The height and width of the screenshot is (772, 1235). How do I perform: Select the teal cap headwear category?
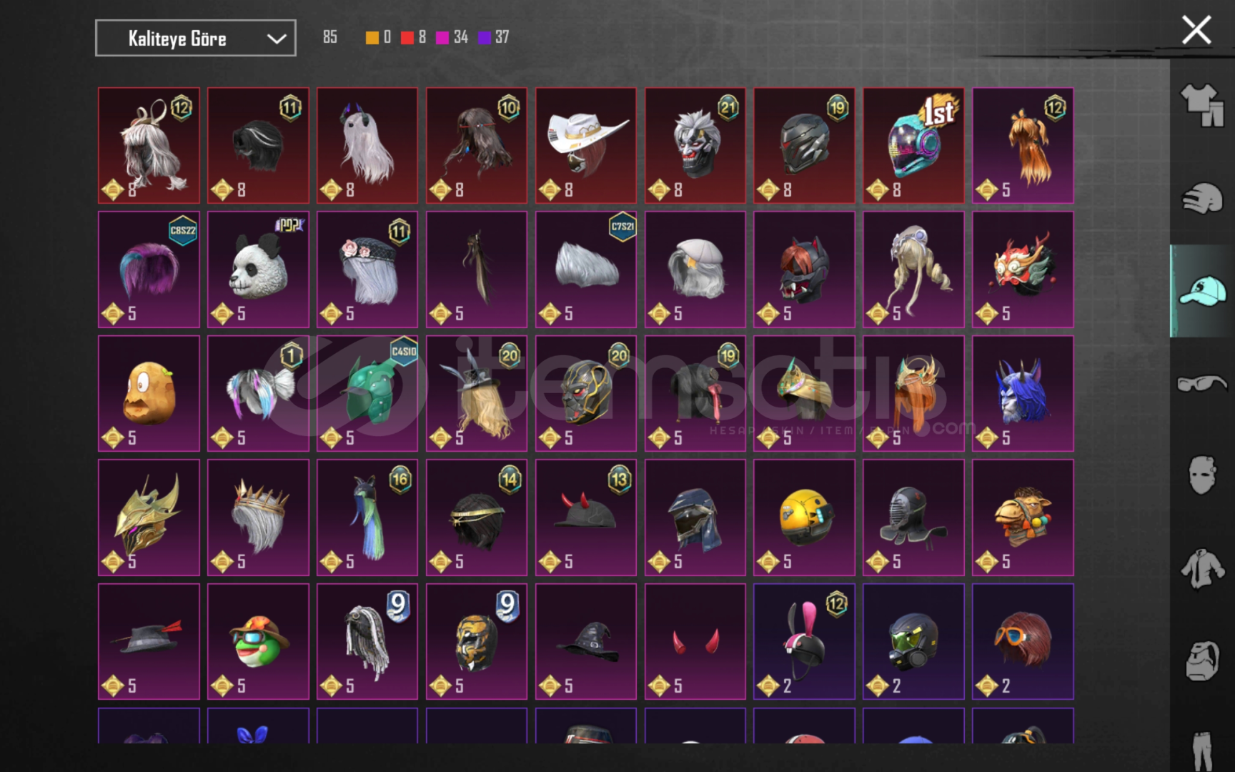1202,291
